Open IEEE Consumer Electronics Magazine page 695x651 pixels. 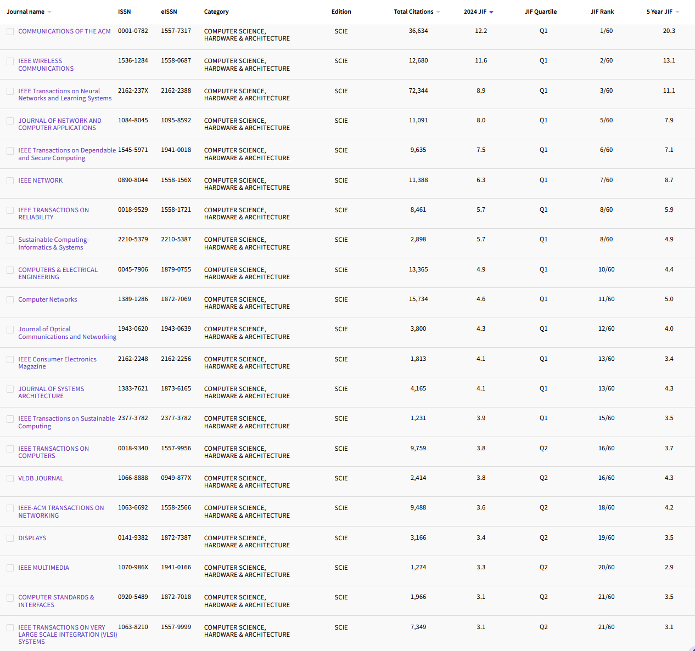pyautogui.click(x=57, y=363)
